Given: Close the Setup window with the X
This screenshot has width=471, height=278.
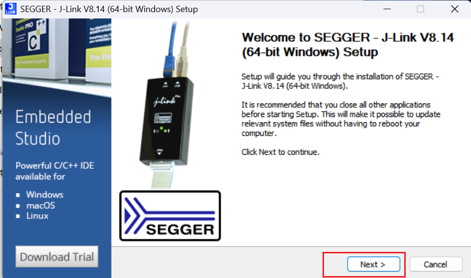Looking at the screenshot, I should pyautogui.click(x=455, y=9).
